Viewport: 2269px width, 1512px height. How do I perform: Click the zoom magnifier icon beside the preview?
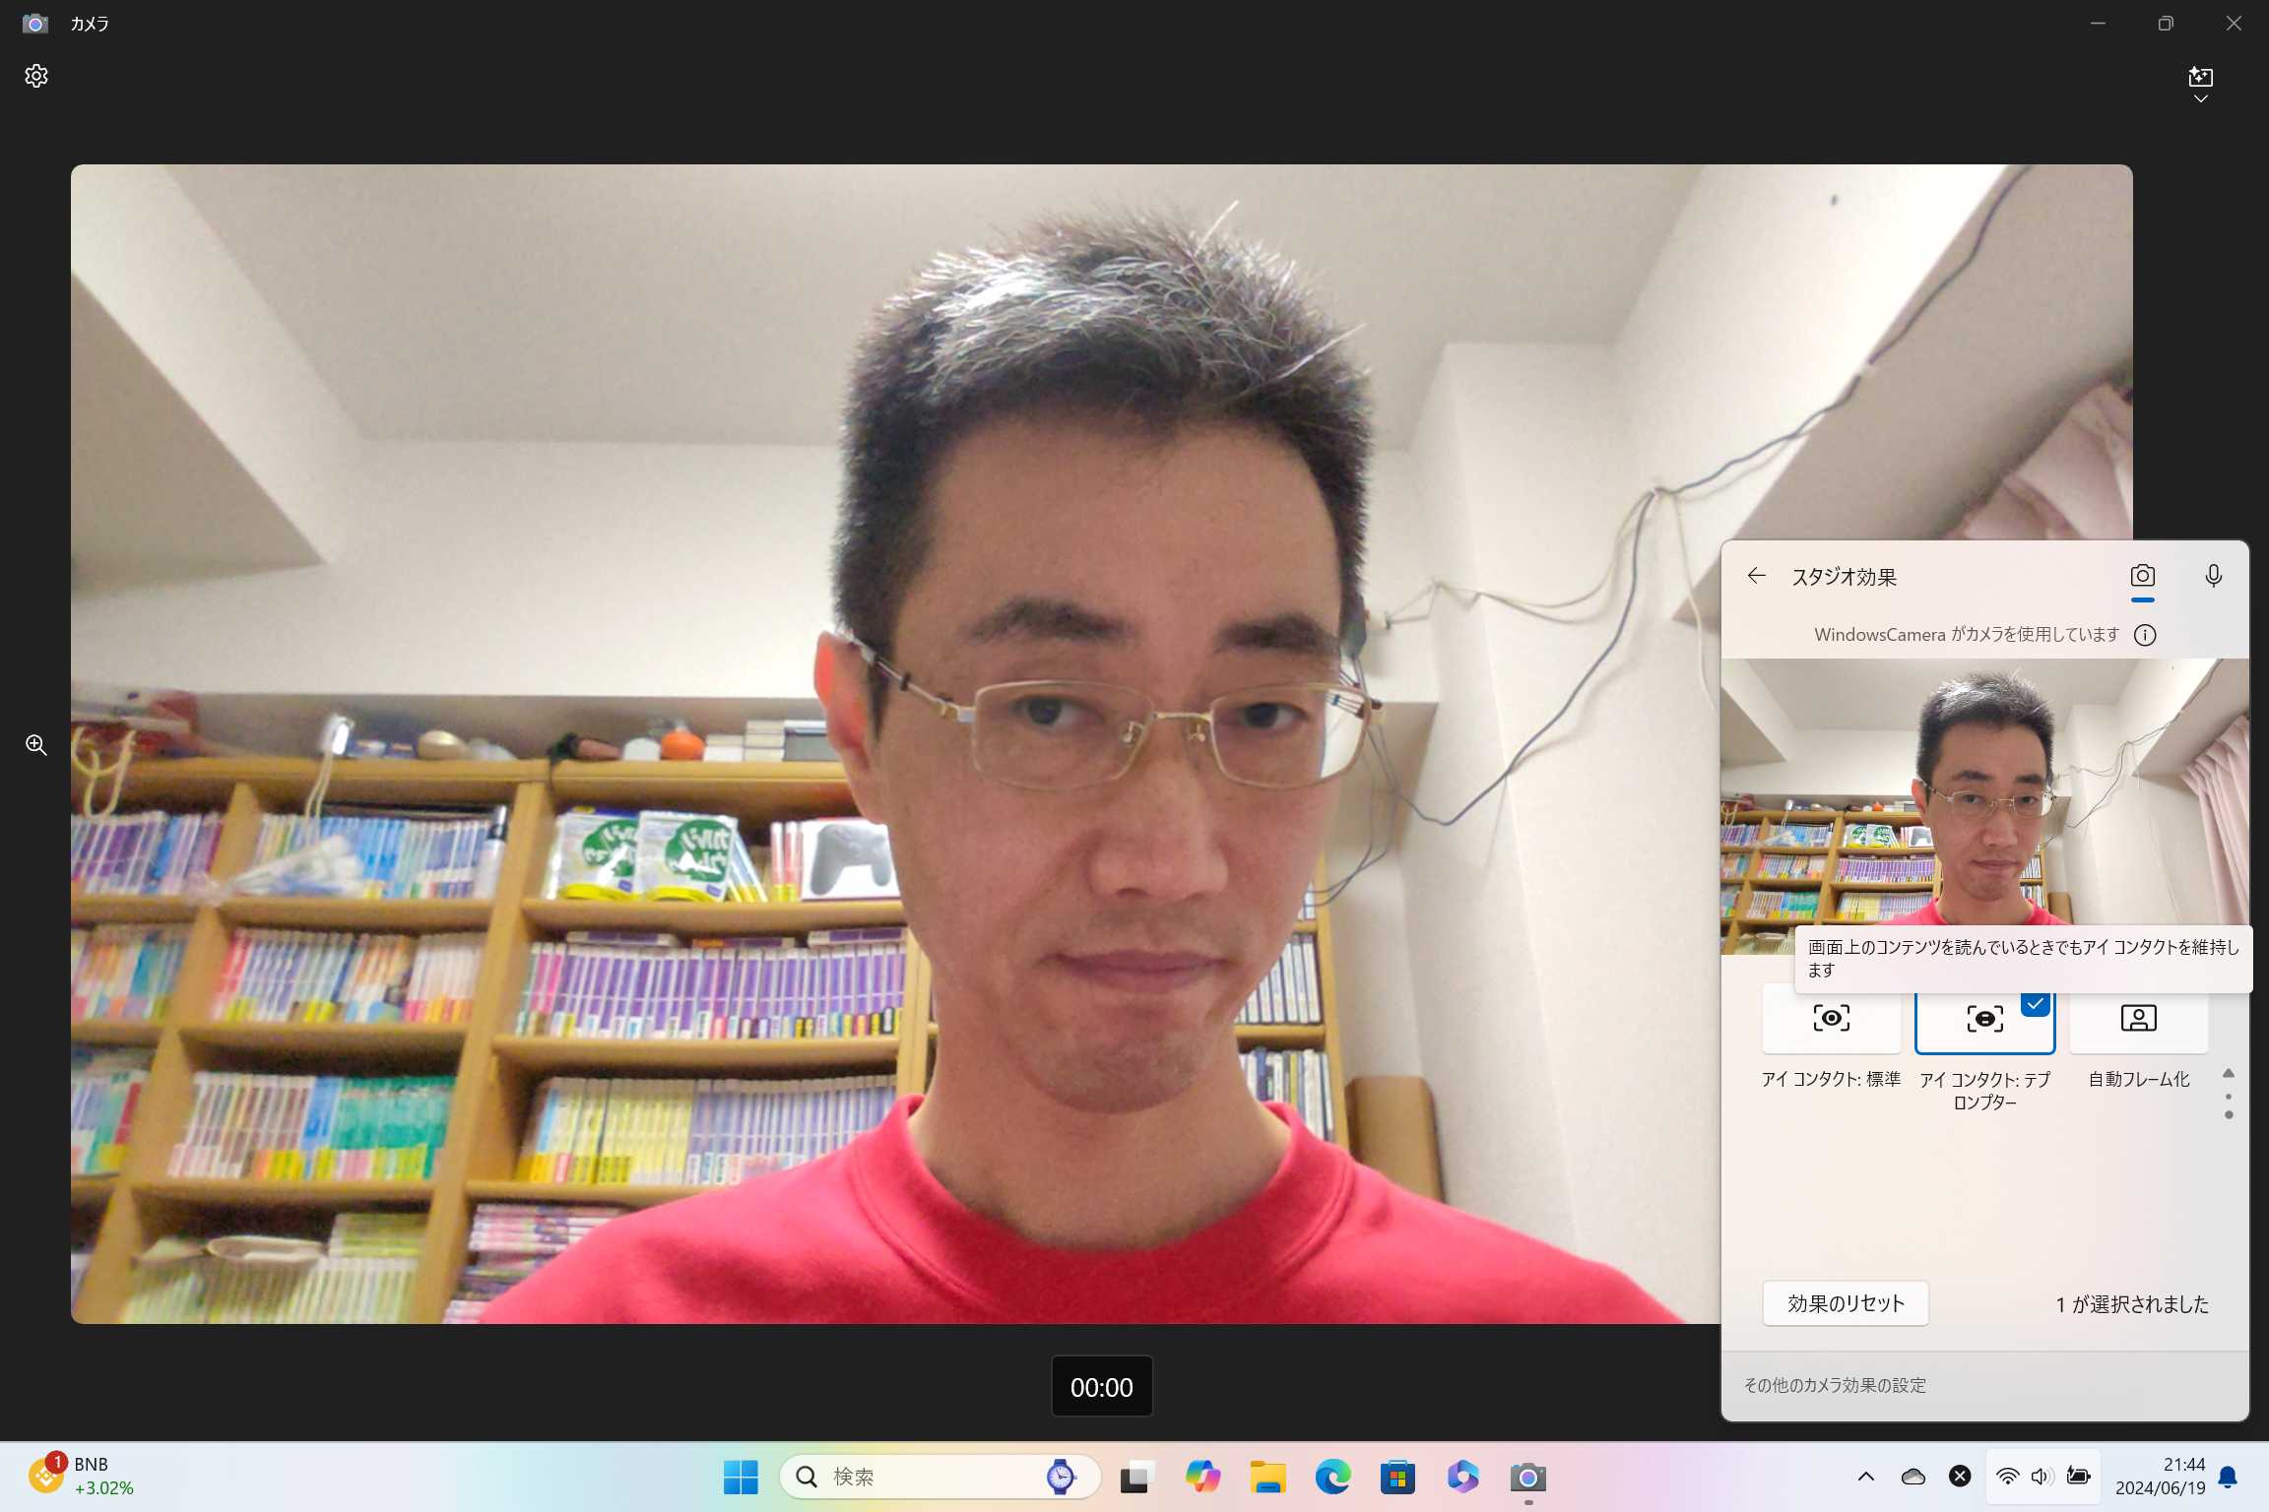coord(36,745)
